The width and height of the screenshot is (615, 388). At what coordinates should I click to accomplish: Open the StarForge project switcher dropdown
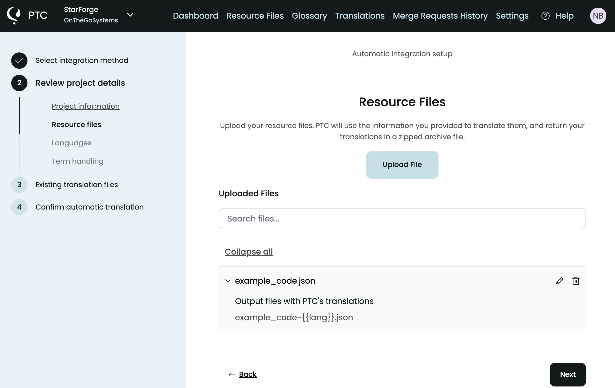130,15
